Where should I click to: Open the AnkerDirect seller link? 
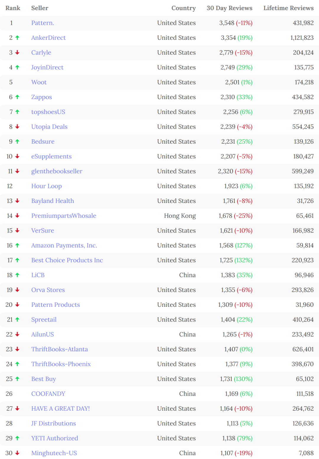coord(48,38)
